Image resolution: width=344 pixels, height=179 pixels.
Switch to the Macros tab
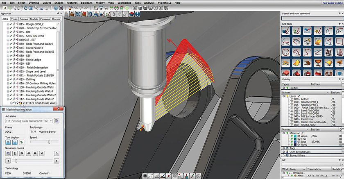coord(56,19)
